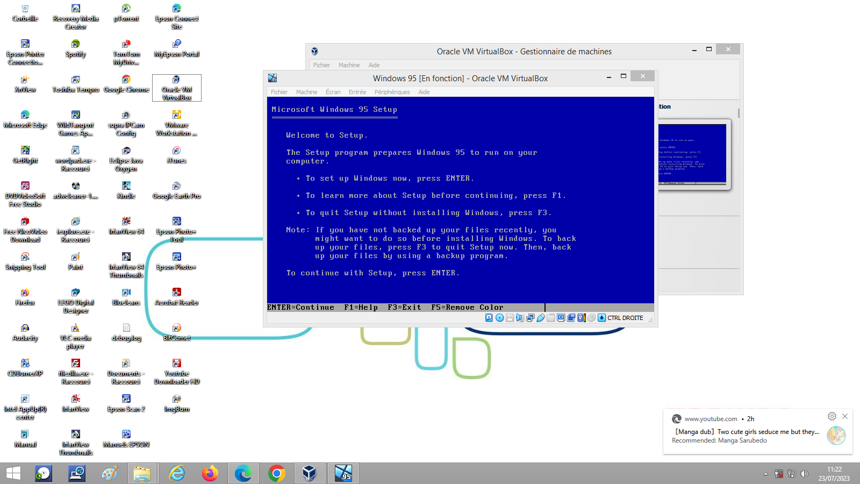Open the USB devices indicator in VM status bar
This screenshot has height=484, width=860.
click(x=540, y=318)
